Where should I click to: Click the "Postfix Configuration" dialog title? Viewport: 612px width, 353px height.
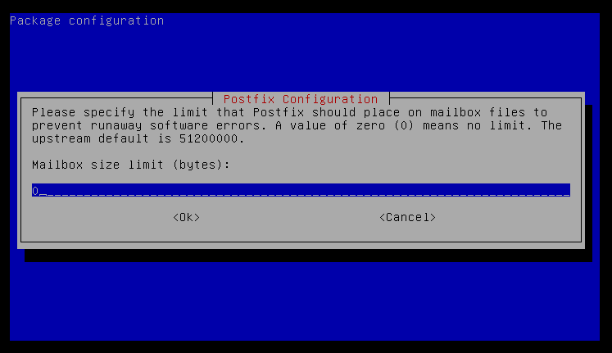pos(301,99)
